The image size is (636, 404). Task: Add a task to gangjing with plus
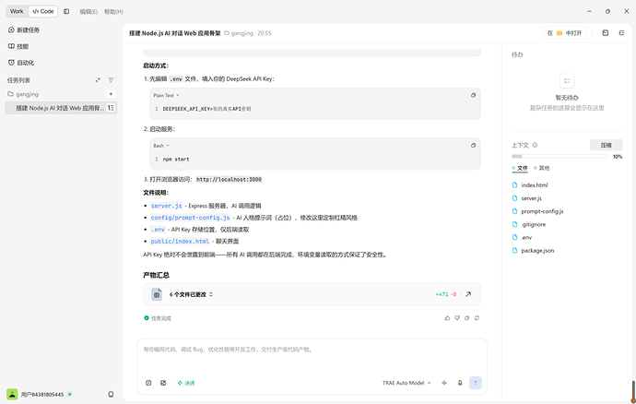coord(111,94)
